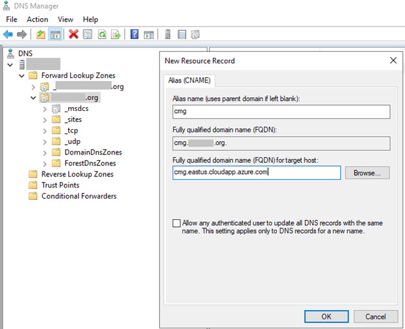Select the _msdcs label in tree
The width and height of the screenshot is (405, 329).
(x=77, y=109)
